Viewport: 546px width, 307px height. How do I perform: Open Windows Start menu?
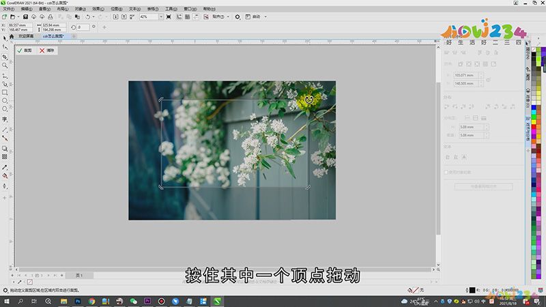6,302
